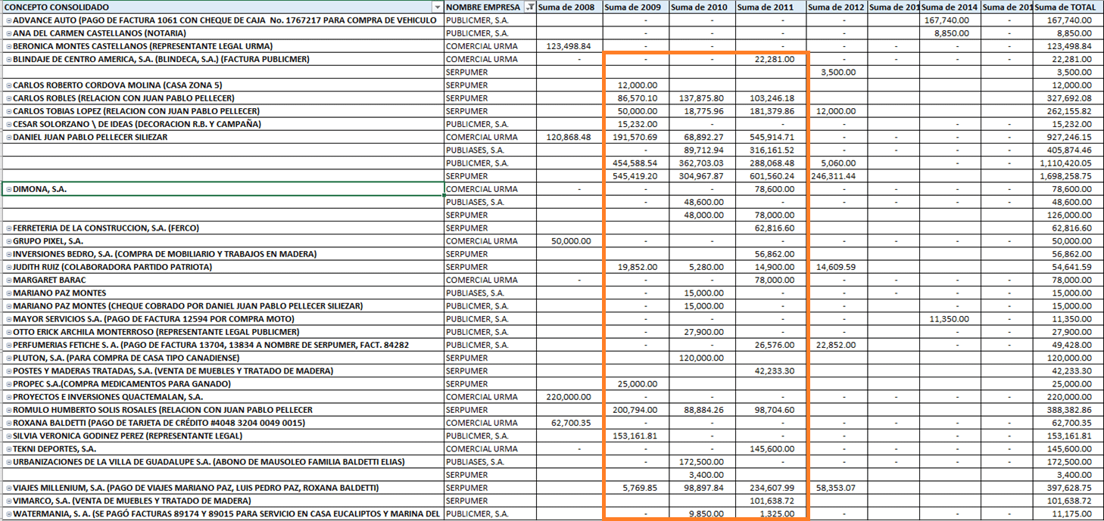Click the 545,419.20 value under Suma de 2009
The width and height of the screenshot is (1104, 521).
tap(637, 176)
